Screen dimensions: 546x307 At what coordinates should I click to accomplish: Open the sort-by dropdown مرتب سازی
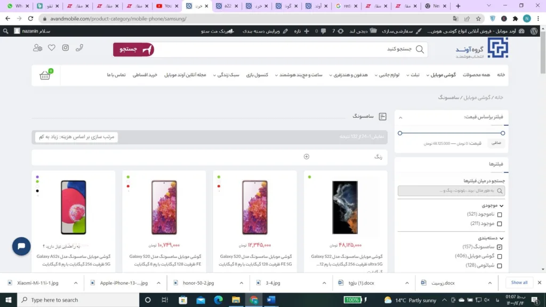77,137
